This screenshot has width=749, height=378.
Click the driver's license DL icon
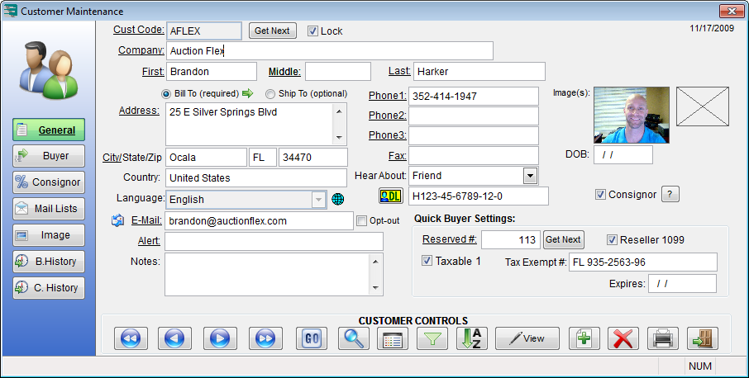(389, 196)
